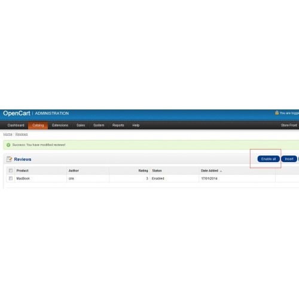299x299 pixels.
Task: Click the Date Added sort arrow
Action: (x=221, y=171)
